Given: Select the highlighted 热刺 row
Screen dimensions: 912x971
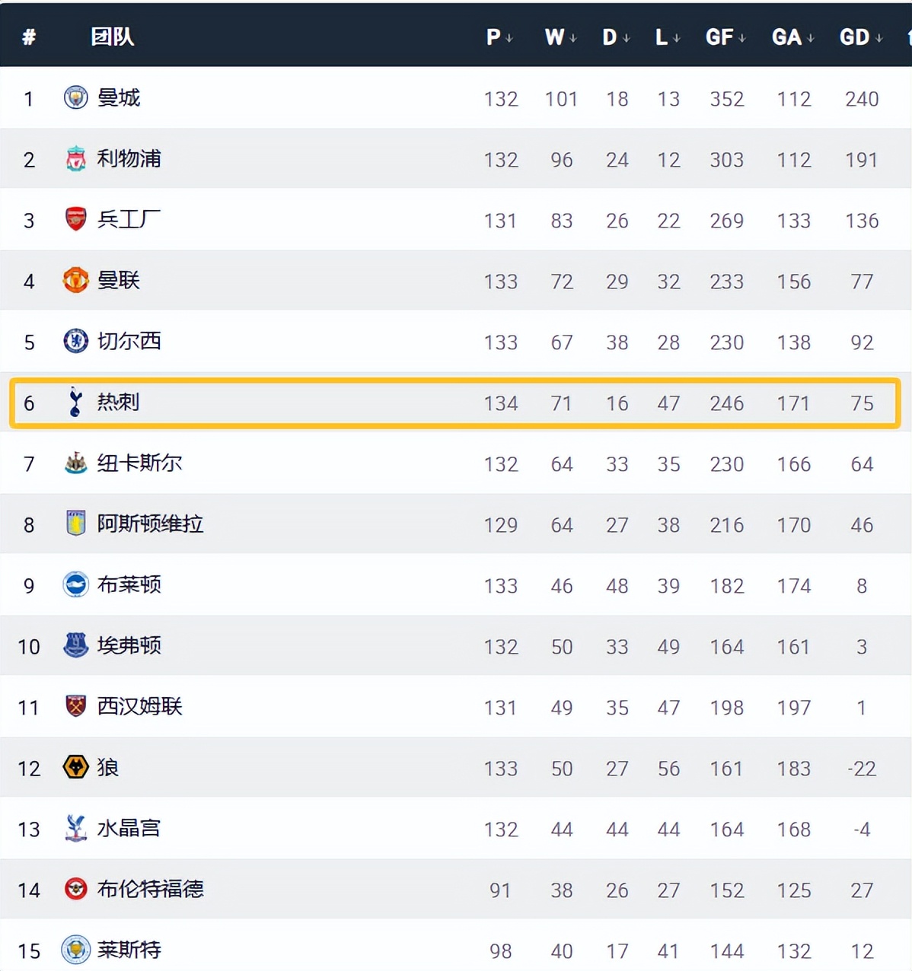Looking at the screenshot, I should click(455, 403).
